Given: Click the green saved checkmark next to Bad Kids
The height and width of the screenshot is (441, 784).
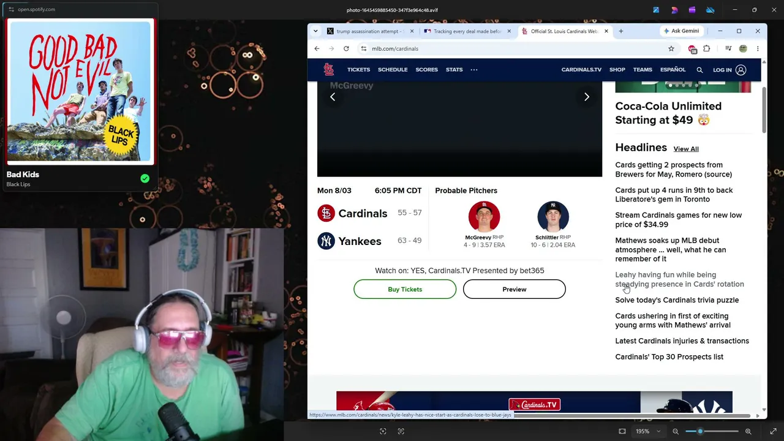Looking at the screenshot, I should [145, 179].
